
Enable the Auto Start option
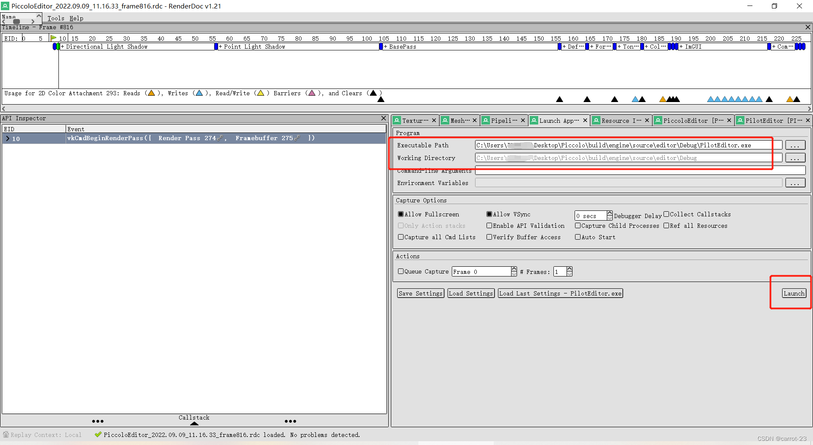(x=578, y=237)
